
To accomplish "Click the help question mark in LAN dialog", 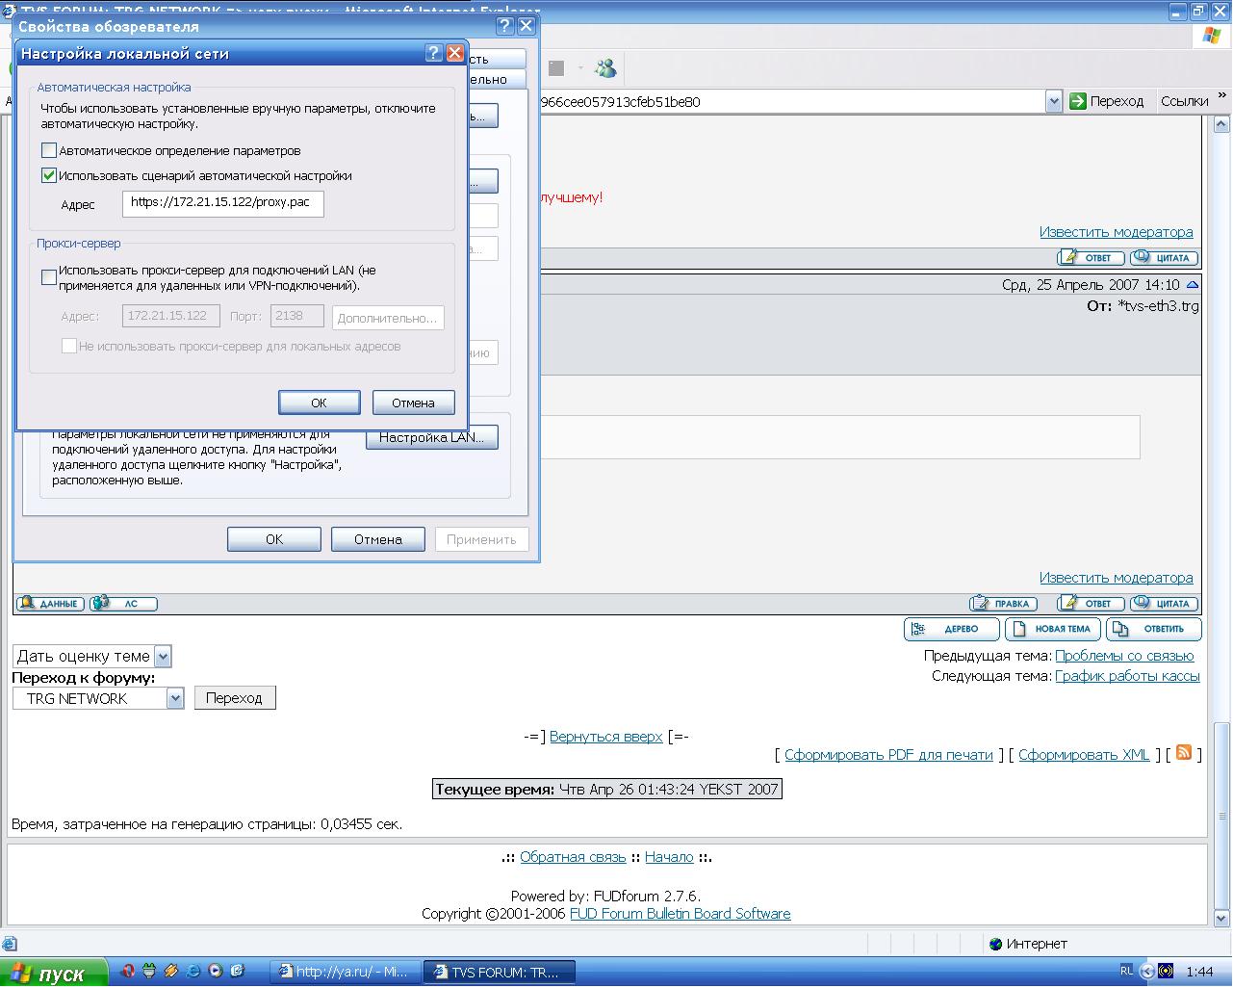I will (x=434, y=53).
